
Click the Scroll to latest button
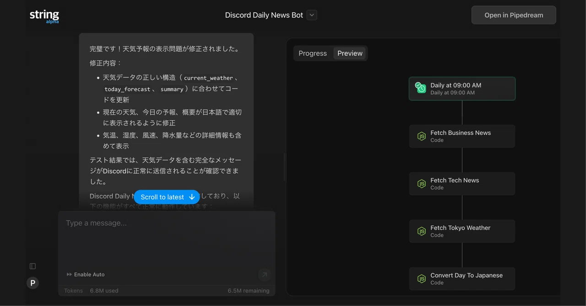coord(167,197)
